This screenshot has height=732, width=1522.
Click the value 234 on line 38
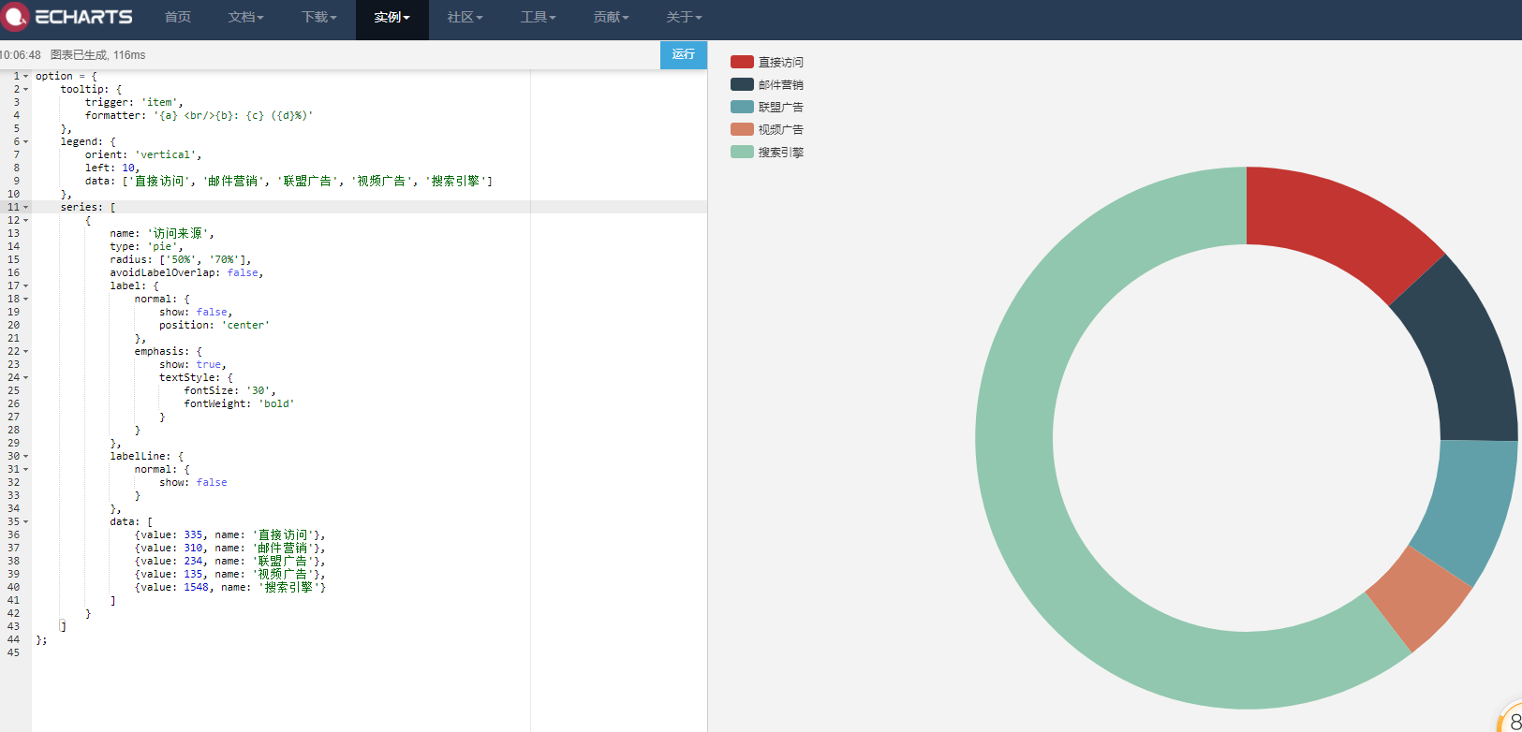tap(193, 562)
